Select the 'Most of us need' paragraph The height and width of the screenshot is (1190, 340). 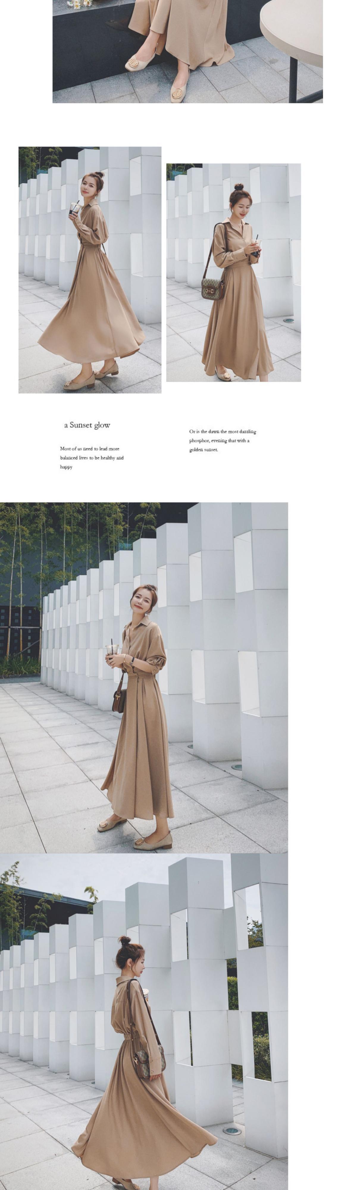92,457
